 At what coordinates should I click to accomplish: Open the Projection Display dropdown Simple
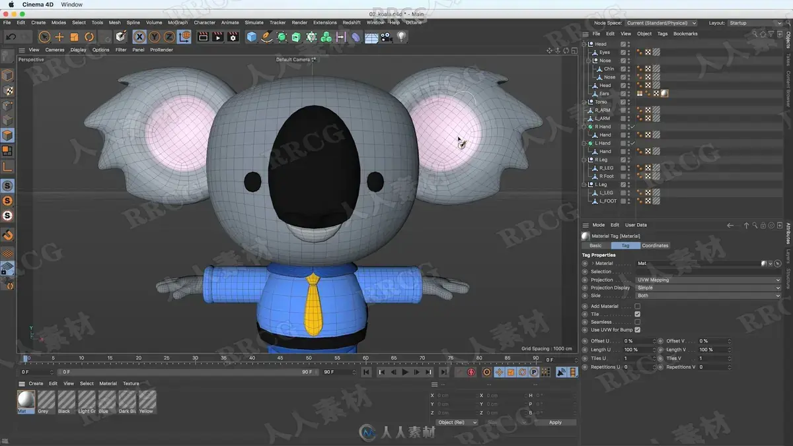[x=708, y=288]
